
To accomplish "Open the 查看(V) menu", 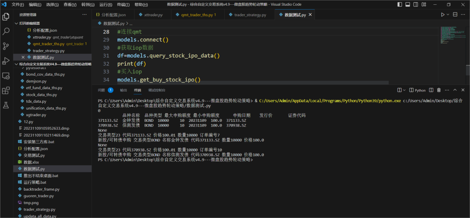I will [x=70, y=5].
